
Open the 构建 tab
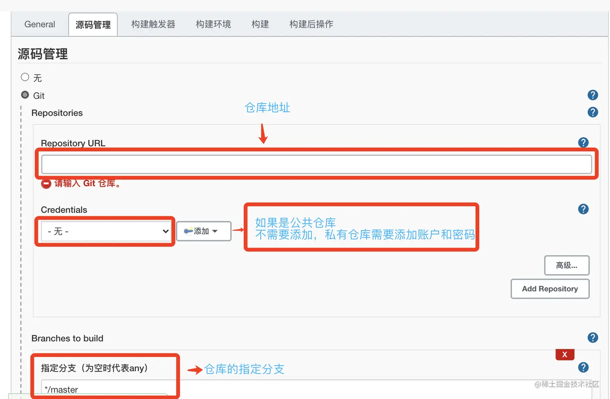[260, 24]
